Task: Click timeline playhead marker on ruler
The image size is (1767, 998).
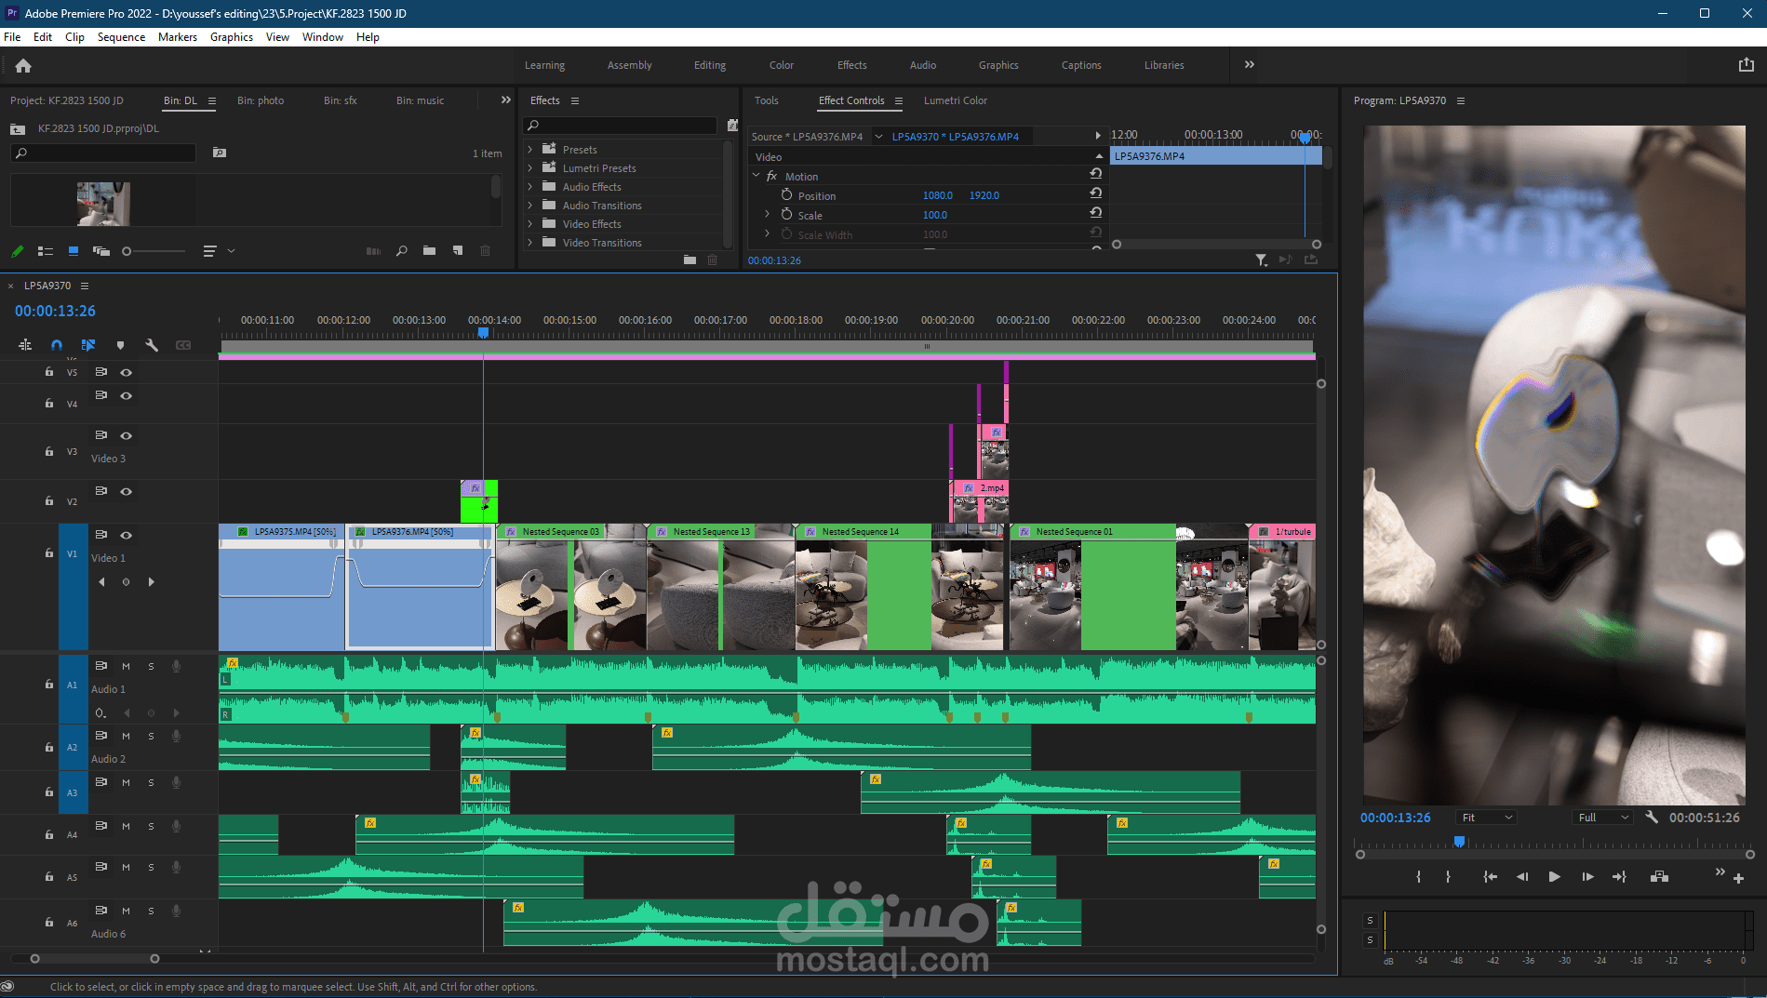Action: (483, 332)
